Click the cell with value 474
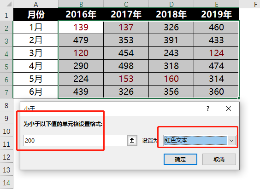 tap(217, 66)
